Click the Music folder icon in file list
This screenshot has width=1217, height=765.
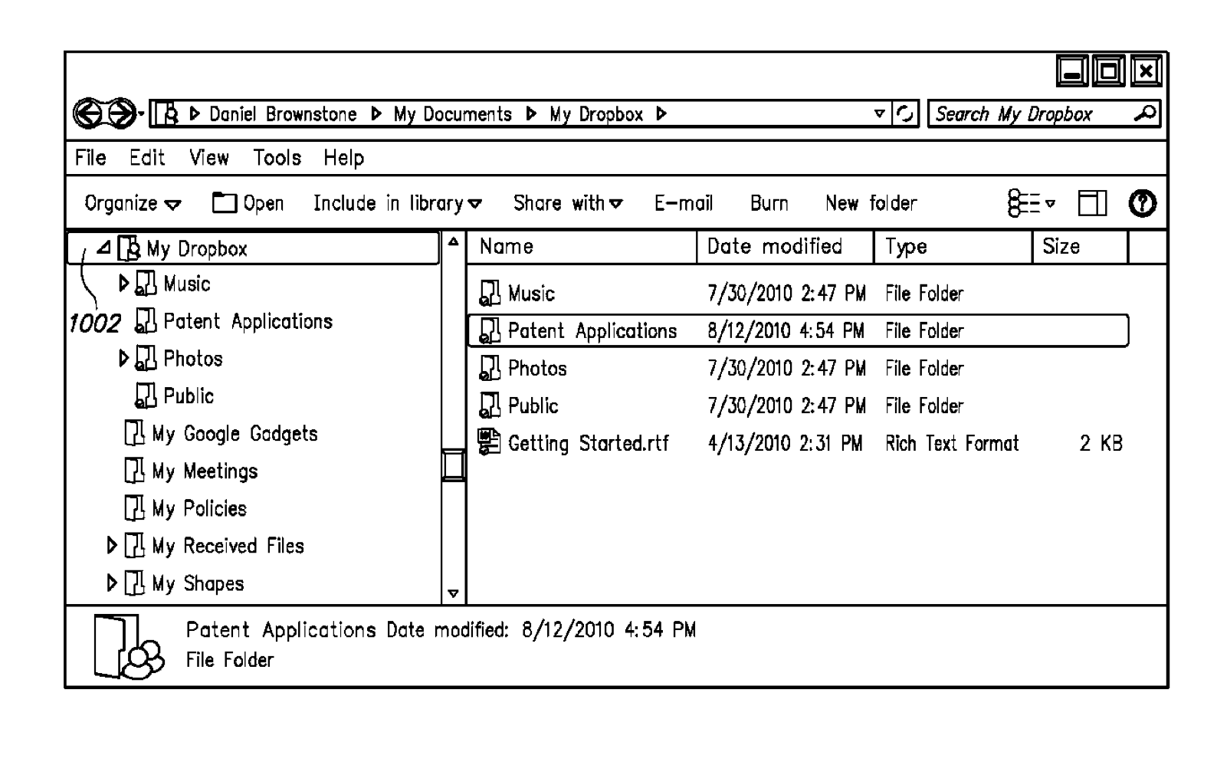(x=490, y=294)
